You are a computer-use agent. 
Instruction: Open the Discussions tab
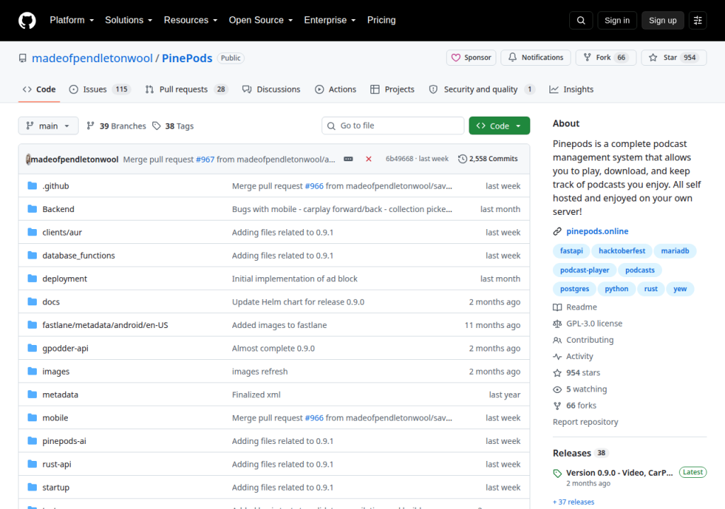pyautogui.click(x=271, y=89)
